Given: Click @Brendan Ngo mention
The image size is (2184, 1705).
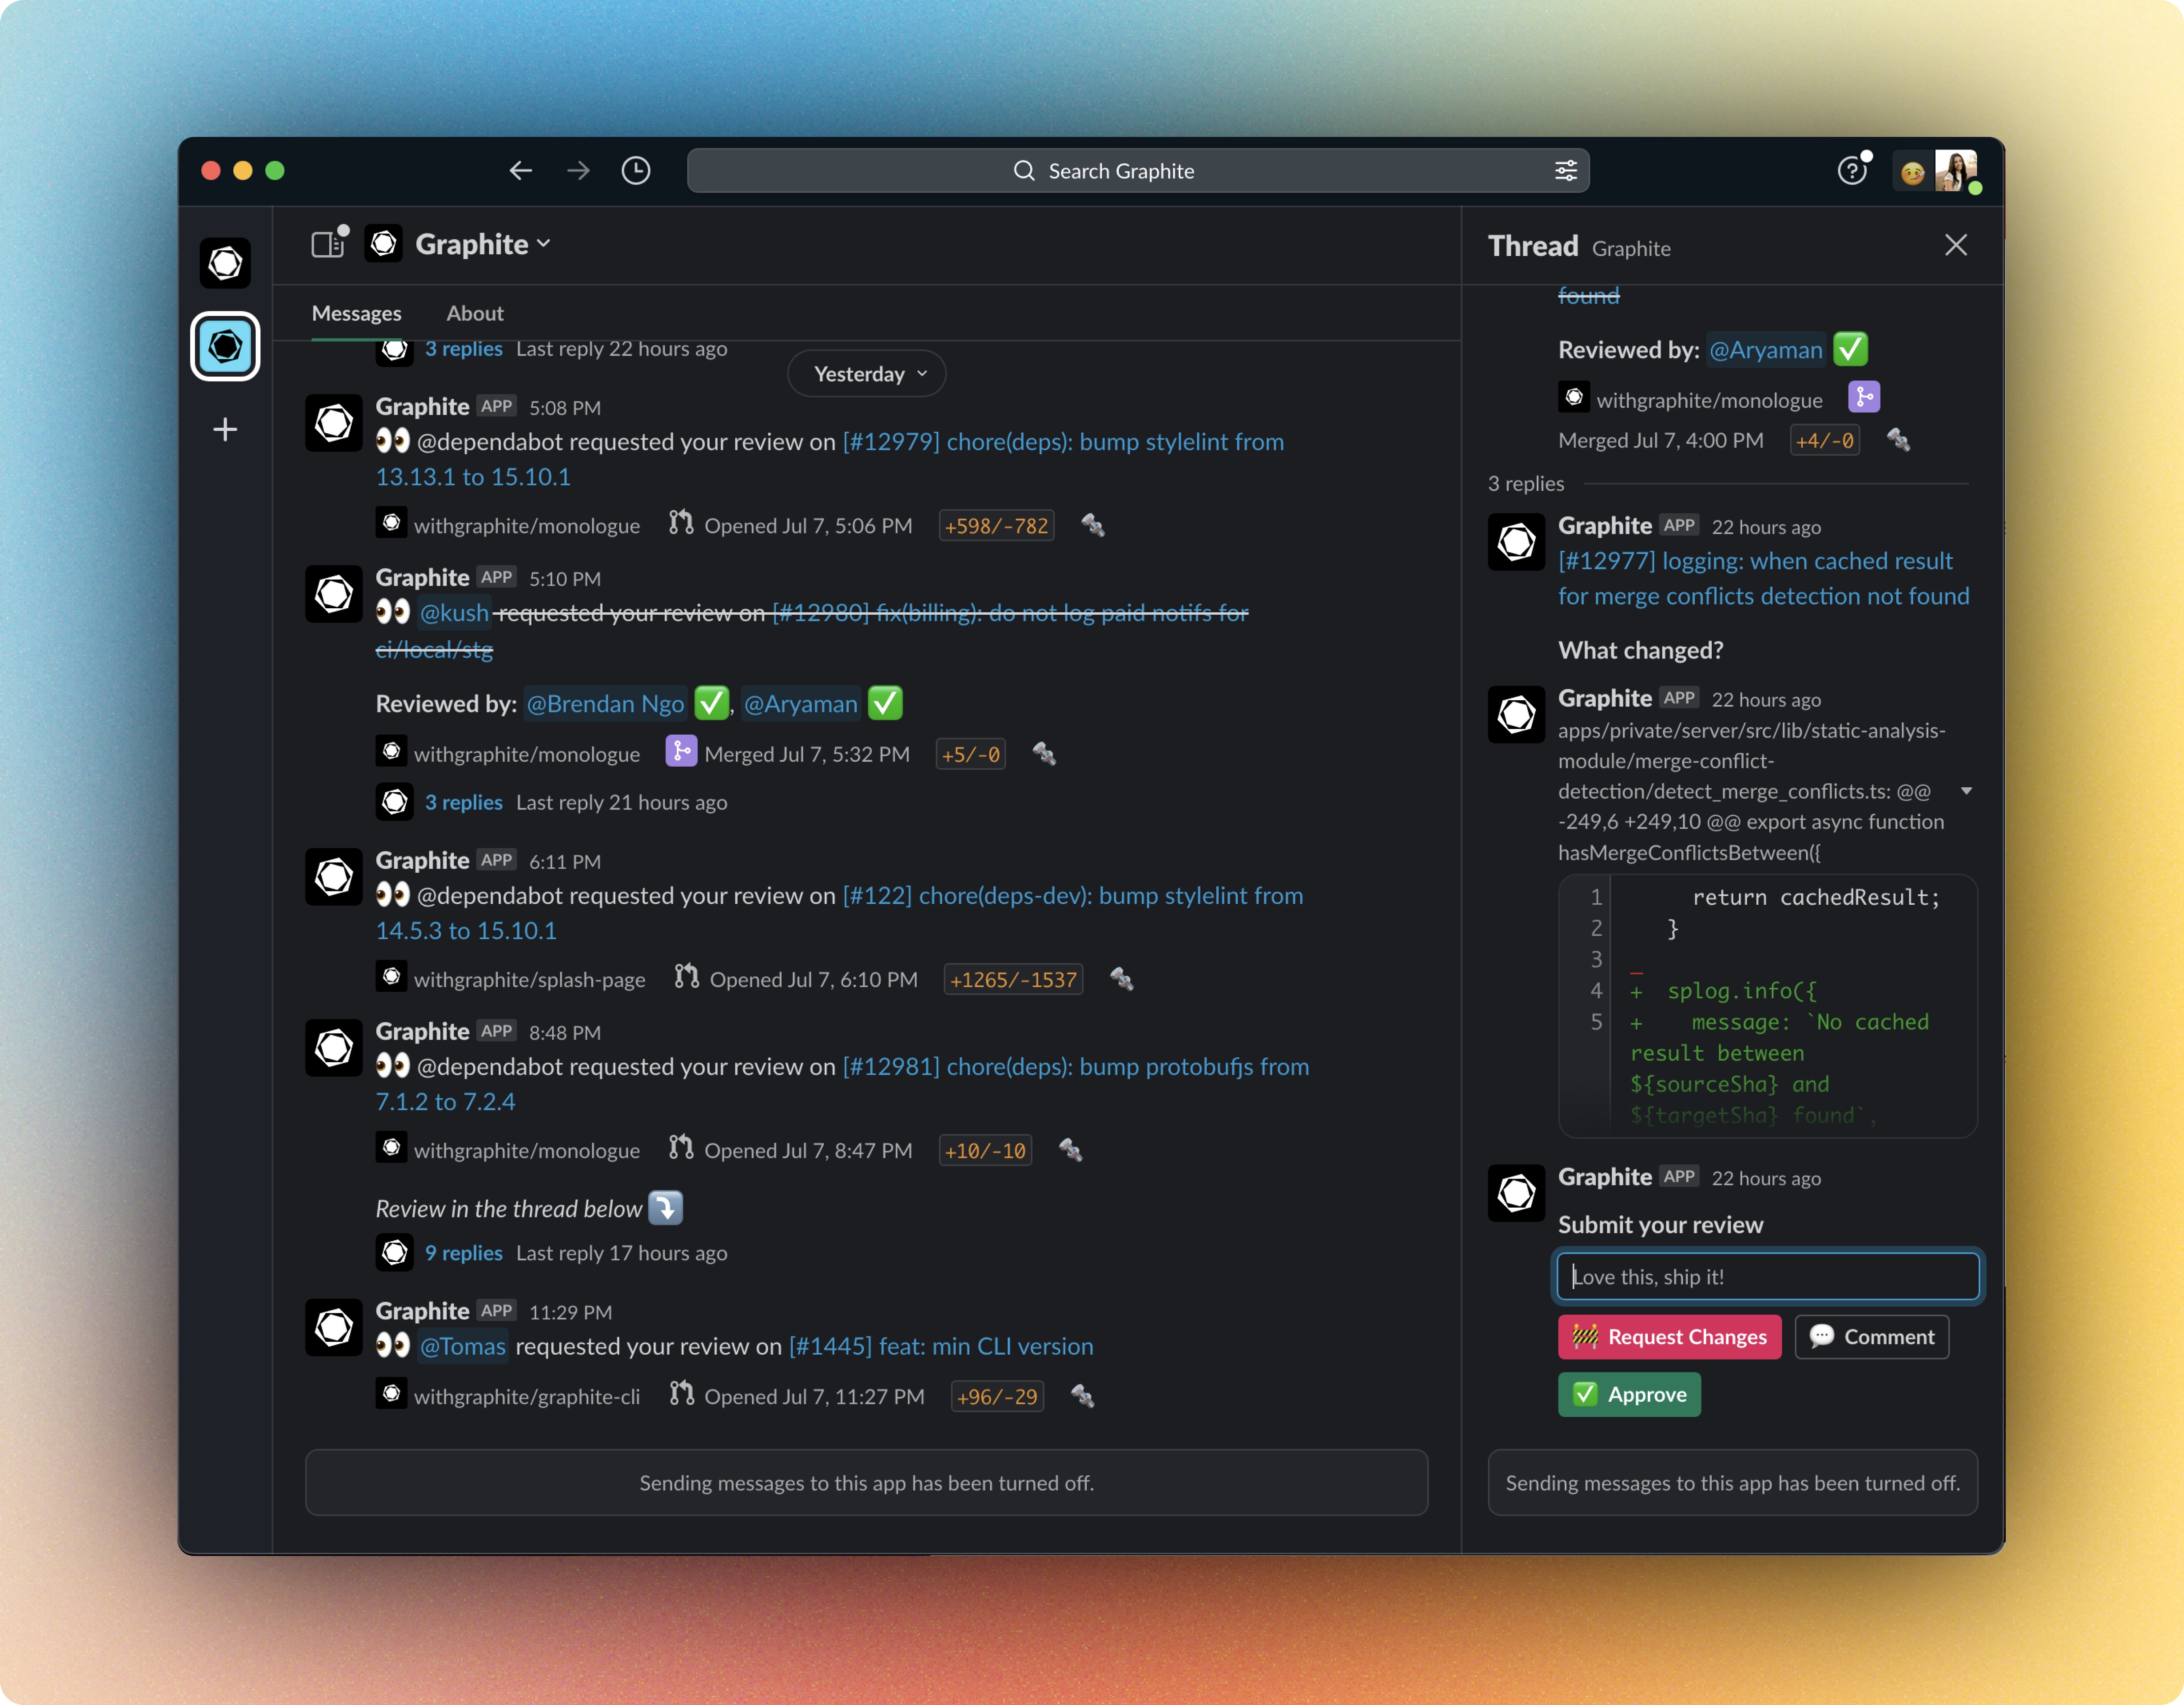Looking at the screenshot, I should (605, 704).
